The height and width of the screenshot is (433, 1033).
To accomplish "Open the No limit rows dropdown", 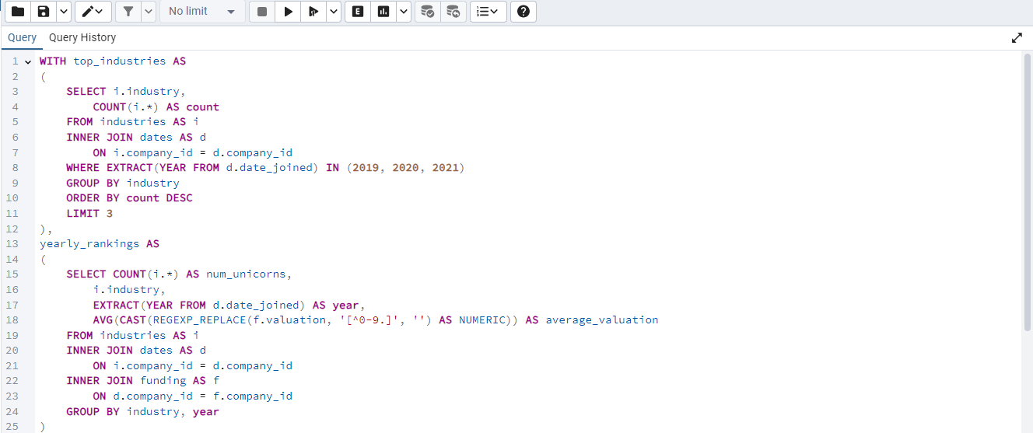I will pos(202,12).
